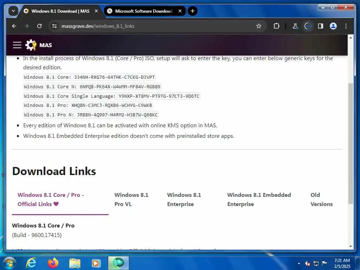The height and width of the screenshot is (270, 360).
Task: Bookmark this page with the star
Action: (259, 26)
